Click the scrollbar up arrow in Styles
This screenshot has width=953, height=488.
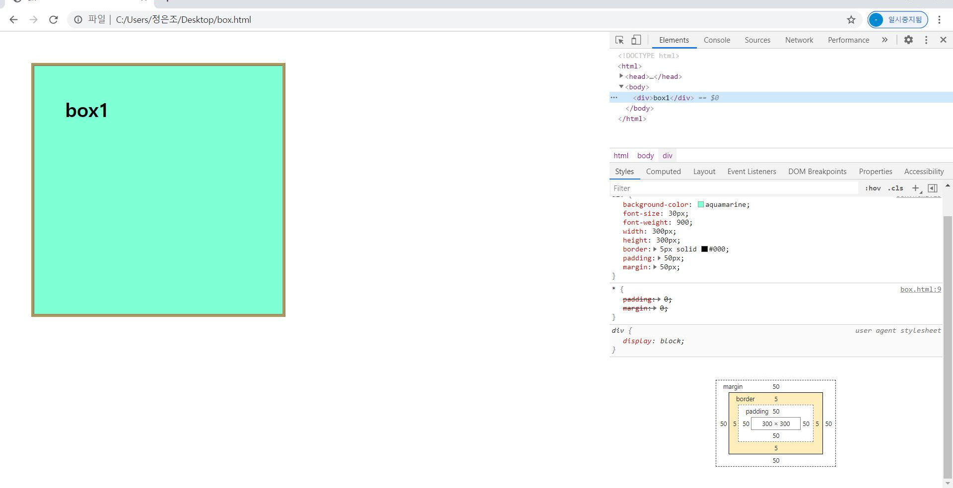tap(948, 185)
